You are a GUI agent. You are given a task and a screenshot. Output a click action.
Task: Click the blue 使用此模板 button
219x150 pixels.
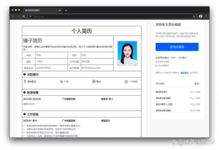(177, 47)
